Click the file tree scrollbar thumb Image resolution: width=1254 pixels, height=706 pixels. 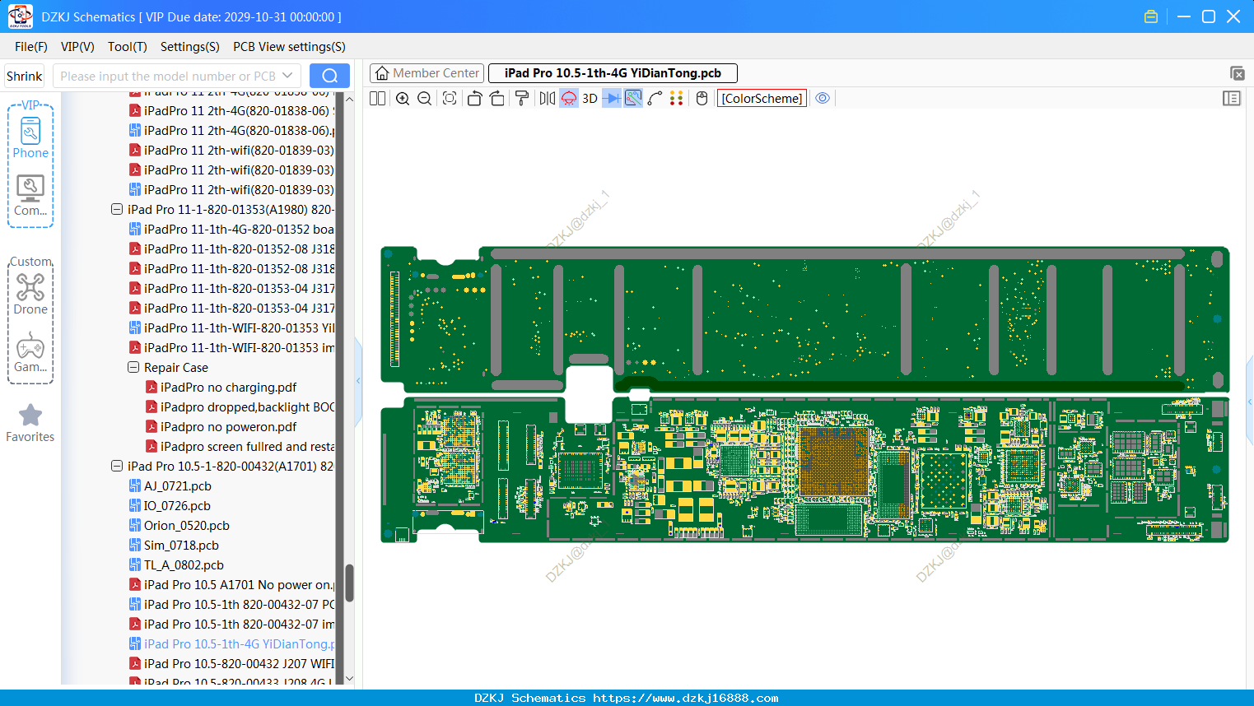pyautogui.click(x=349, y=583)
